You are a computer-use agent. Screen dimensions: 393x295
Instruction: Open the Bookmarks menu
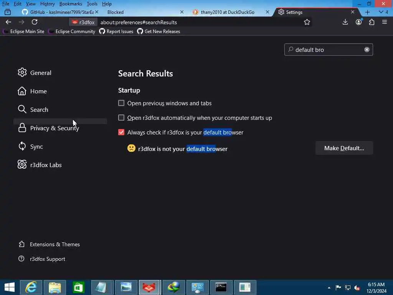[71, 4]
